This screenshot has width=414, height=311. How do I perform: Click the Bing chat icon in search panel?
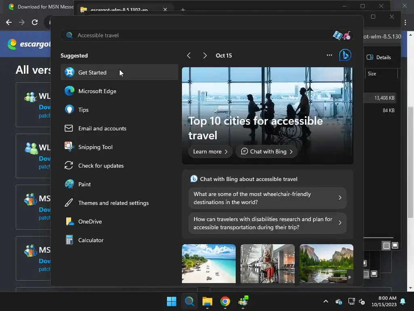tap(345, 55)
